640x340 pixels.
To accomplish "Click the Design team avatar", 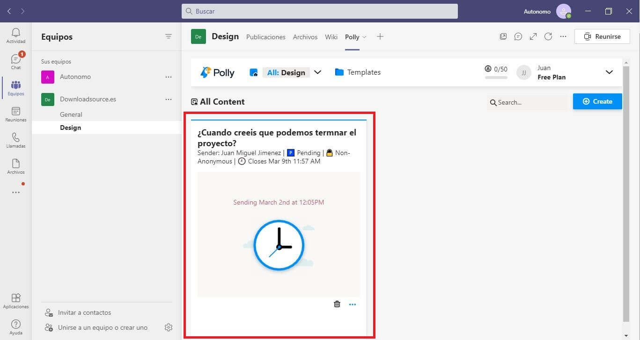I will point(199,36).
